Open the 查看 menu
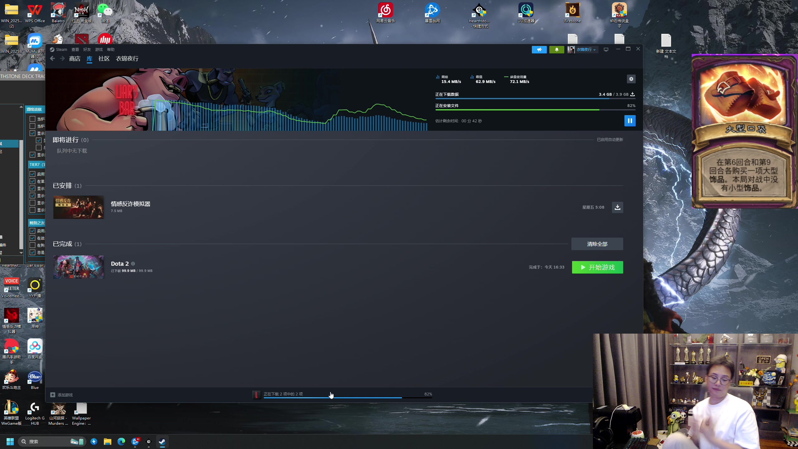This screenshot has width=798, height=449. [75, 50]
